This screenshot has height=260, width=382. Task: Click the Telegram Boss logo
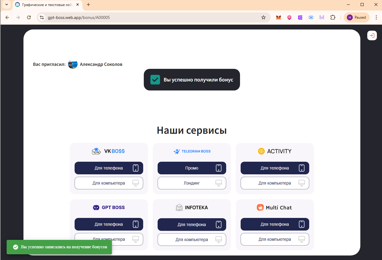point(192,151)
